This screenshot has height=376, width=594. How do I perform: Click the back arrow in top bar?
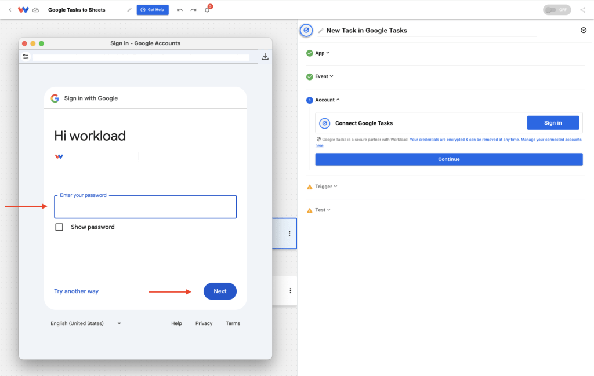tap(10, 10)
